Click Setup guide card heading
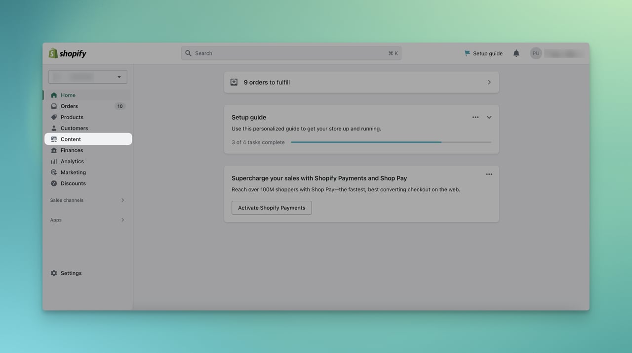This screenshot has width=632, height=353. point(249,117)
